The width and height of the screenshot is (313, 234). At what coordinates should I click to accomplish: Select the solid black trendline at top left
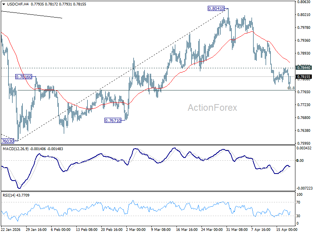pyautogui.click(x=31, y=14)
